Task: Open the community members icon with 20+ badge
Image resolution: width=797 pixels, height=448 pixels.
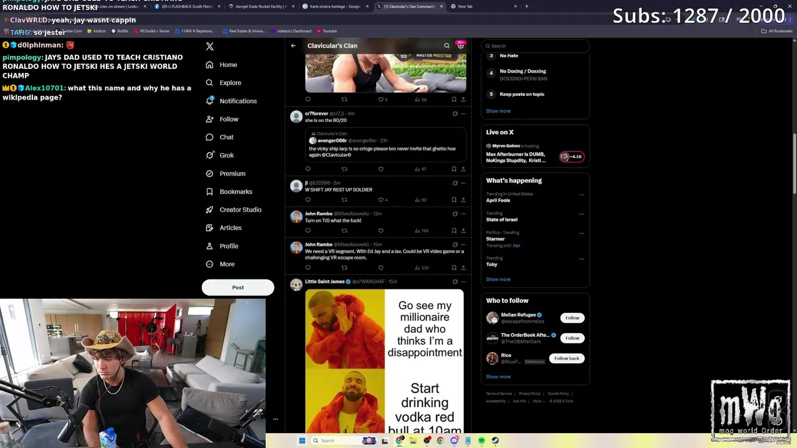Action: tap(460, 45)
